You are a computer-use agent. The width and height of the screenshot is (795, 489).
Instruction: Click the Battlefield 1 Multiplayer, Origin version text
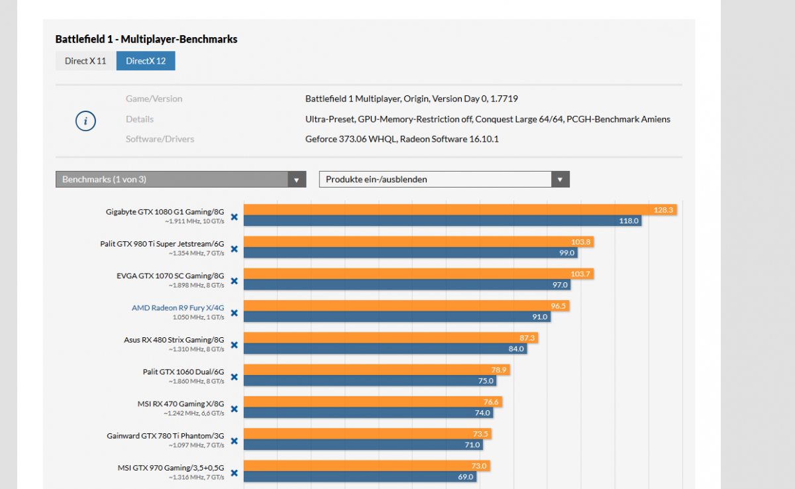point(411,99)
